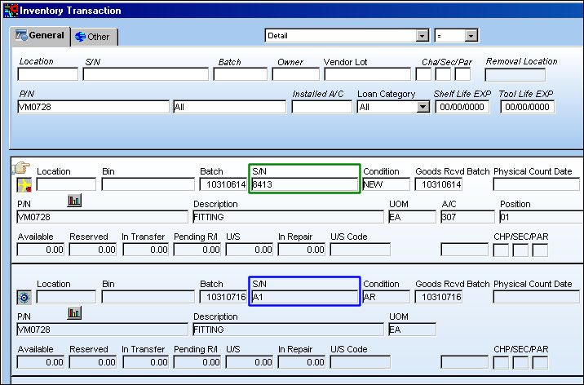Click the first record's U/S Code field
This screenshot has width=584, height=385.
pyautogui.click(x=361, y=250)
